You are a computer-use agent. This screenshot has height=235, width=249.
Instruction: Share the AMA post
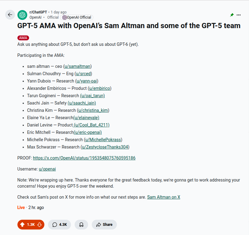[104, 225]
